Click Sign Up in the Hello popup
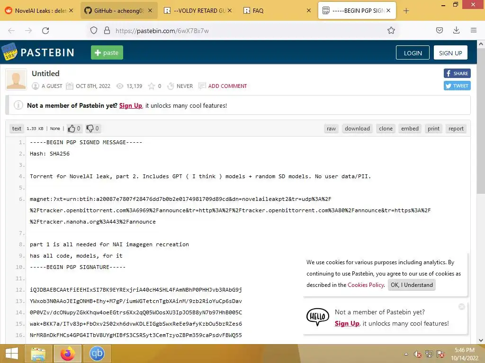Image resolution: width=485 pixels, height=363 pixels. 347,323
